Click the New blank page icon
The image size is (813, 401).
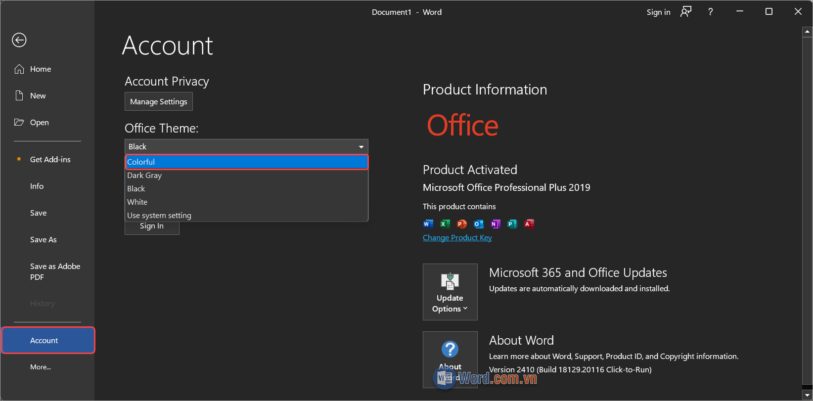tap(19, 95)
